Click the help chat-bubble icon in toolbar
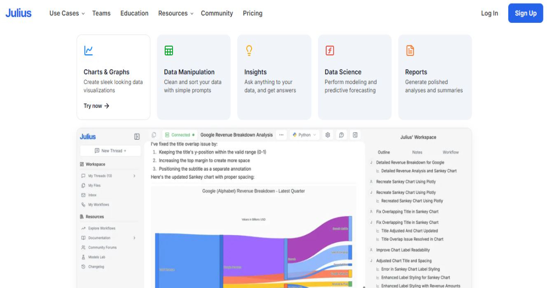Screen dimensions: 549x288 point(341,135)
